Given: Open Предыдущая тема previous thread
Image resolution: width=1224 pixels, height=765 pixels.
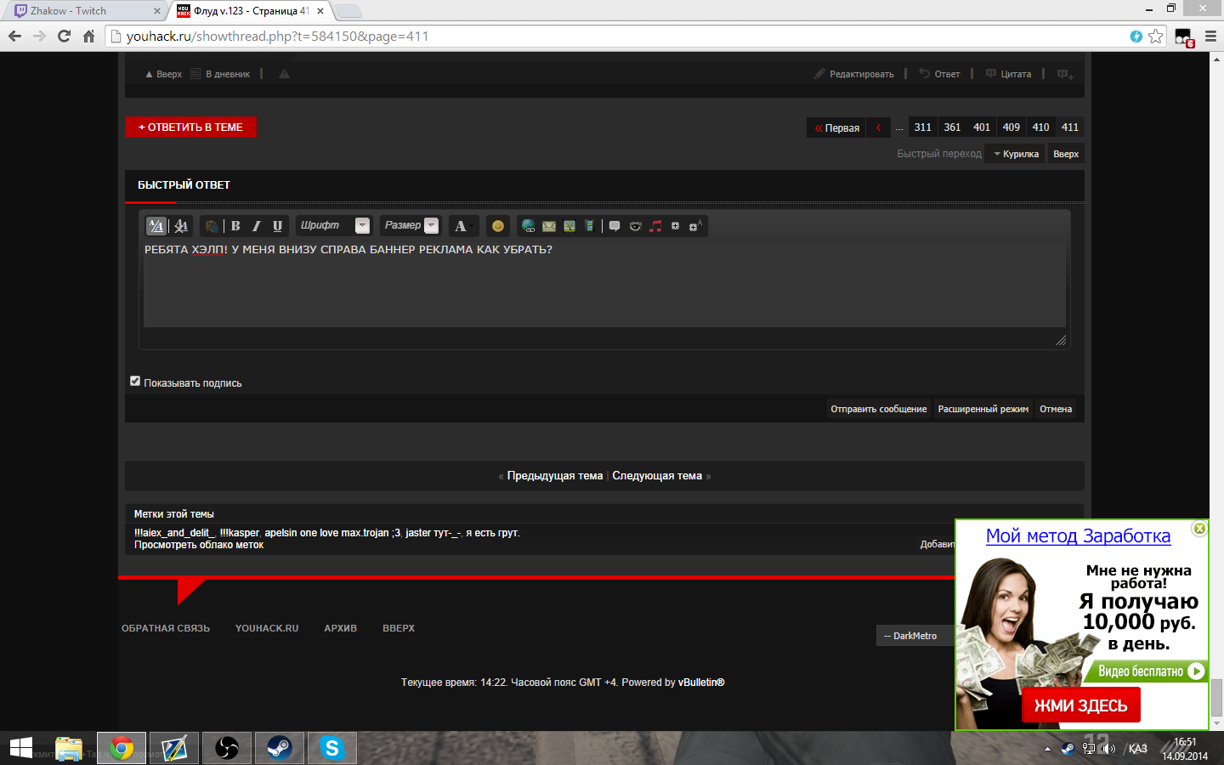Looking at the screenshot, I should pyautogui.click(x=554, y=476).
